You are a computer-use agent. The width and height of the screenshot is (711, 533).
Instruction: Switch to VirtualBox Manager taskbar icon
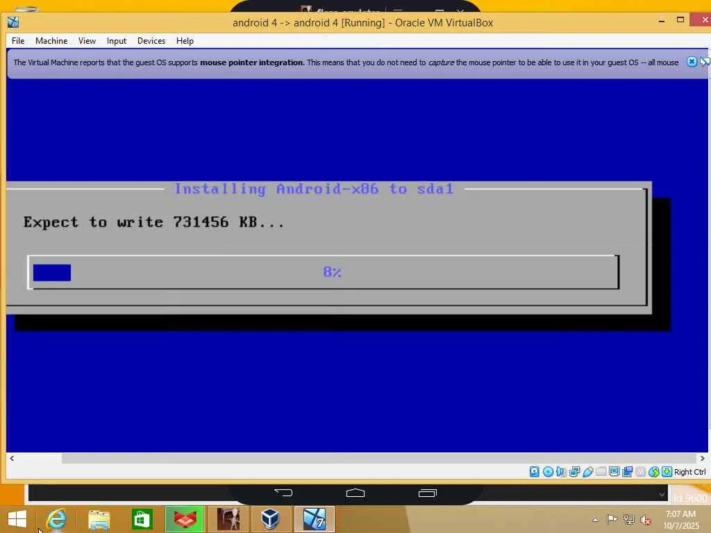tap(271, 519)
